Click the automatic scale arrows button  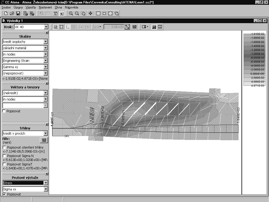127,27
